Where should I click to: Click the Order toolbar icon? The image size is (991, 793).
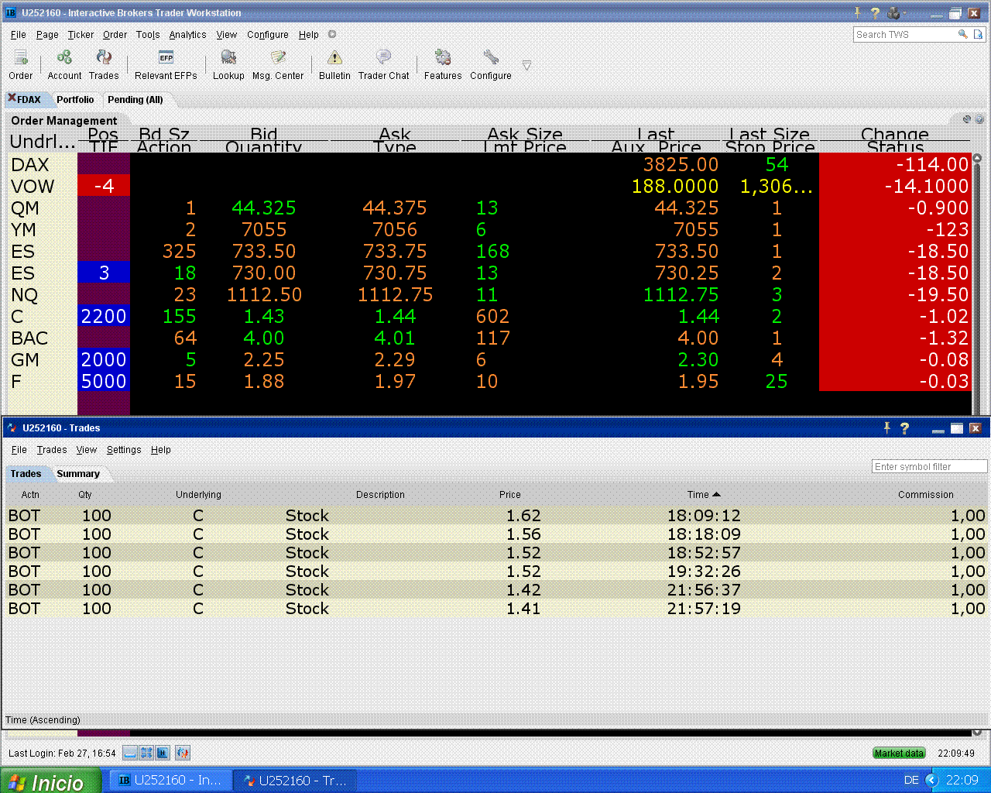click(21, 64)
